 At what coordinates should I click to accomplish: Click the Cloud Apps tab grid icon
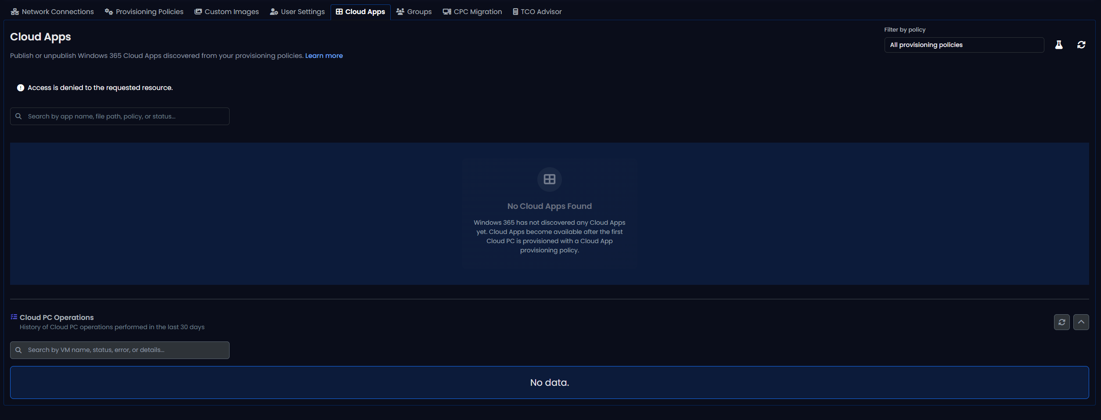pos(339,12)
